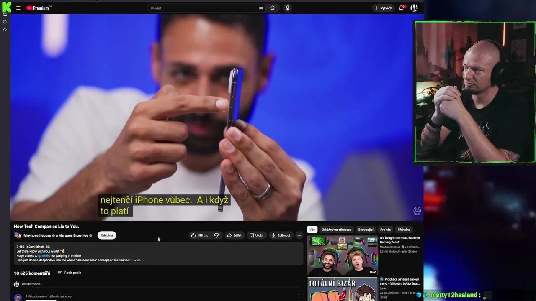The height and width of the screenshot is (301, 536).
Task: Click the search magnifier button
Action: [x=273, y=8]
